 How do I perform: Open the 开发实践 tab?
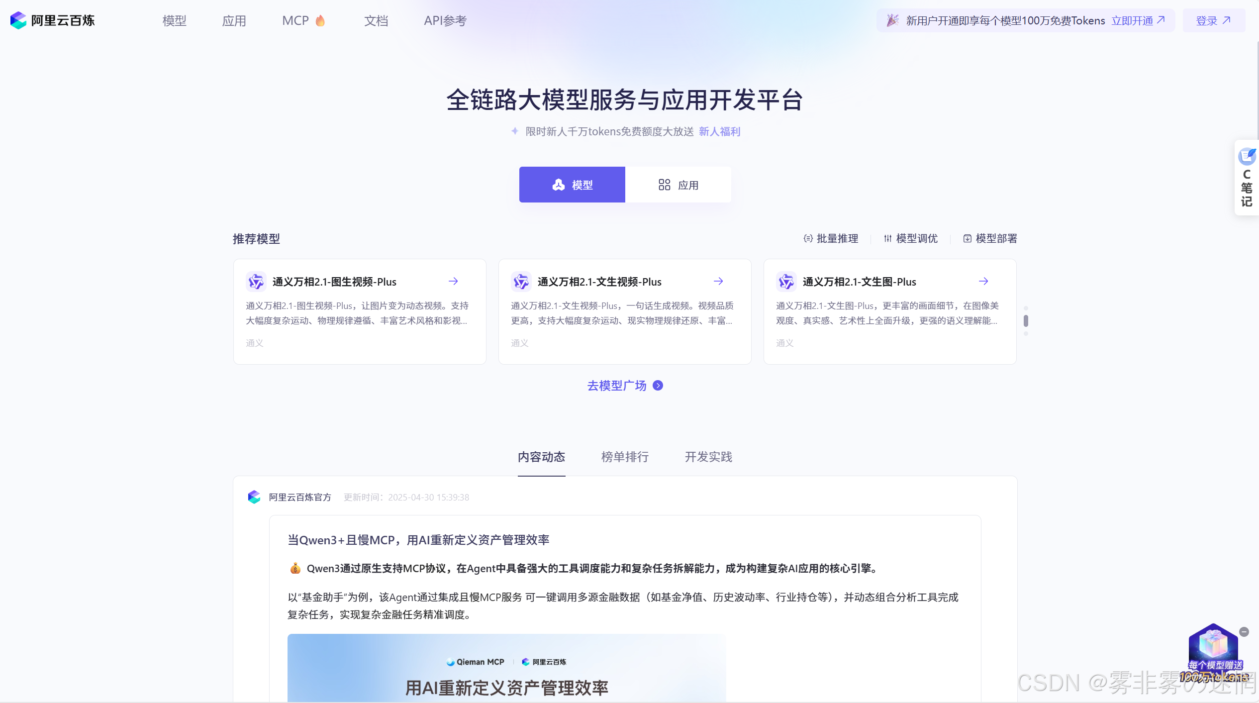click(x=708, y=457)
